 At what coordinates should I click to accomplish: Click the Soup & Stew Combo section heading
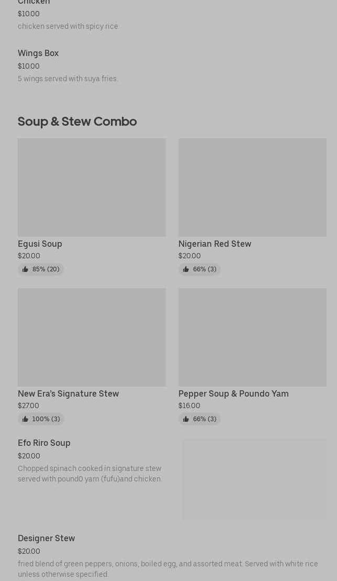coord(77,122)
